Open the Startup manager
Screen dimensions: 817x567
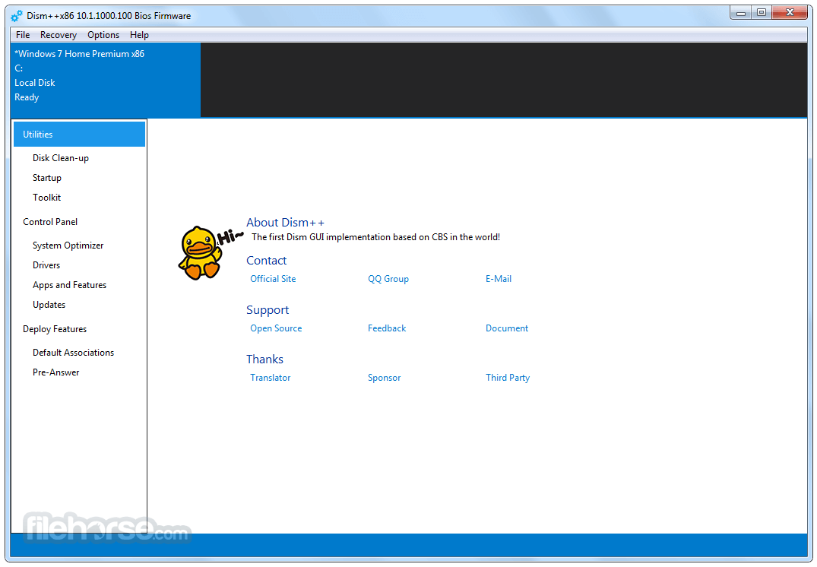(x=47, y=178)
